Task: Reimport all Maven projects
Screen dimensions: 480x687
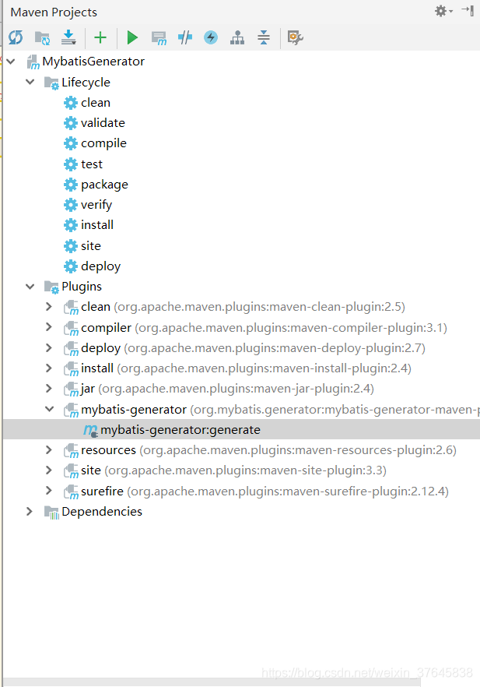Action: click(16, 37)
